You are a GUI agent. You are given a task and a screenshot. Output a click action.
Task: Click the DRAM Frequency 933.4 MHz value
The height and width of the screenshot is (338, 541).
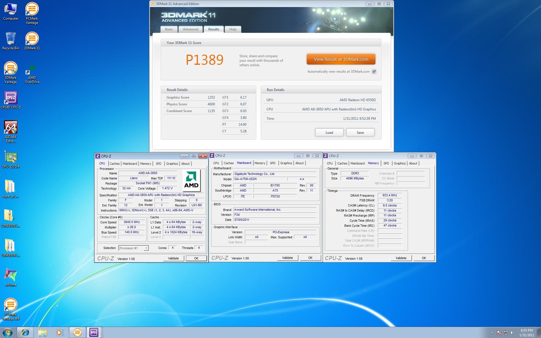390,195
